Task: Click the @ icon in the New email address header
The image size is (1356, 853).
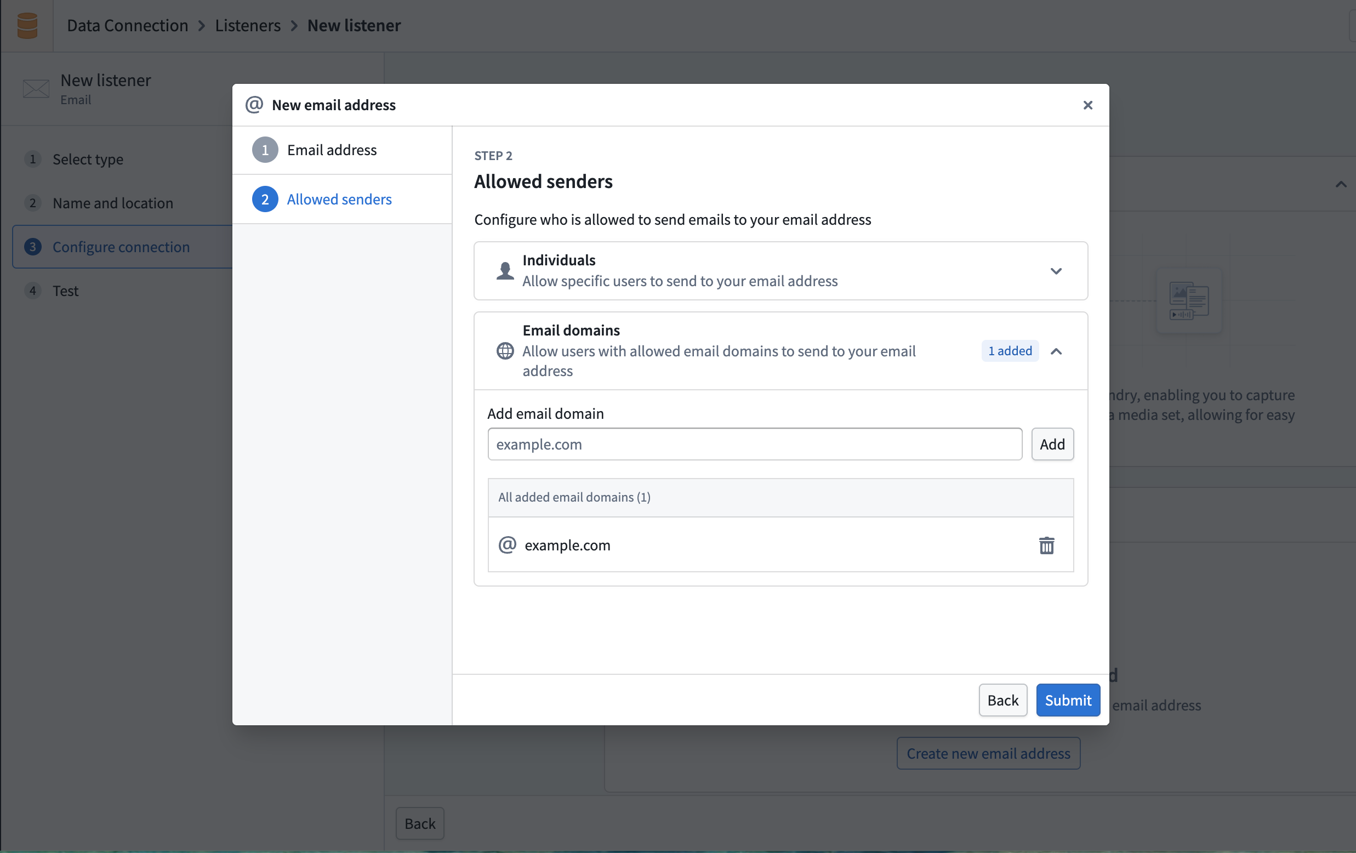Action: click(x=253, y=105)
